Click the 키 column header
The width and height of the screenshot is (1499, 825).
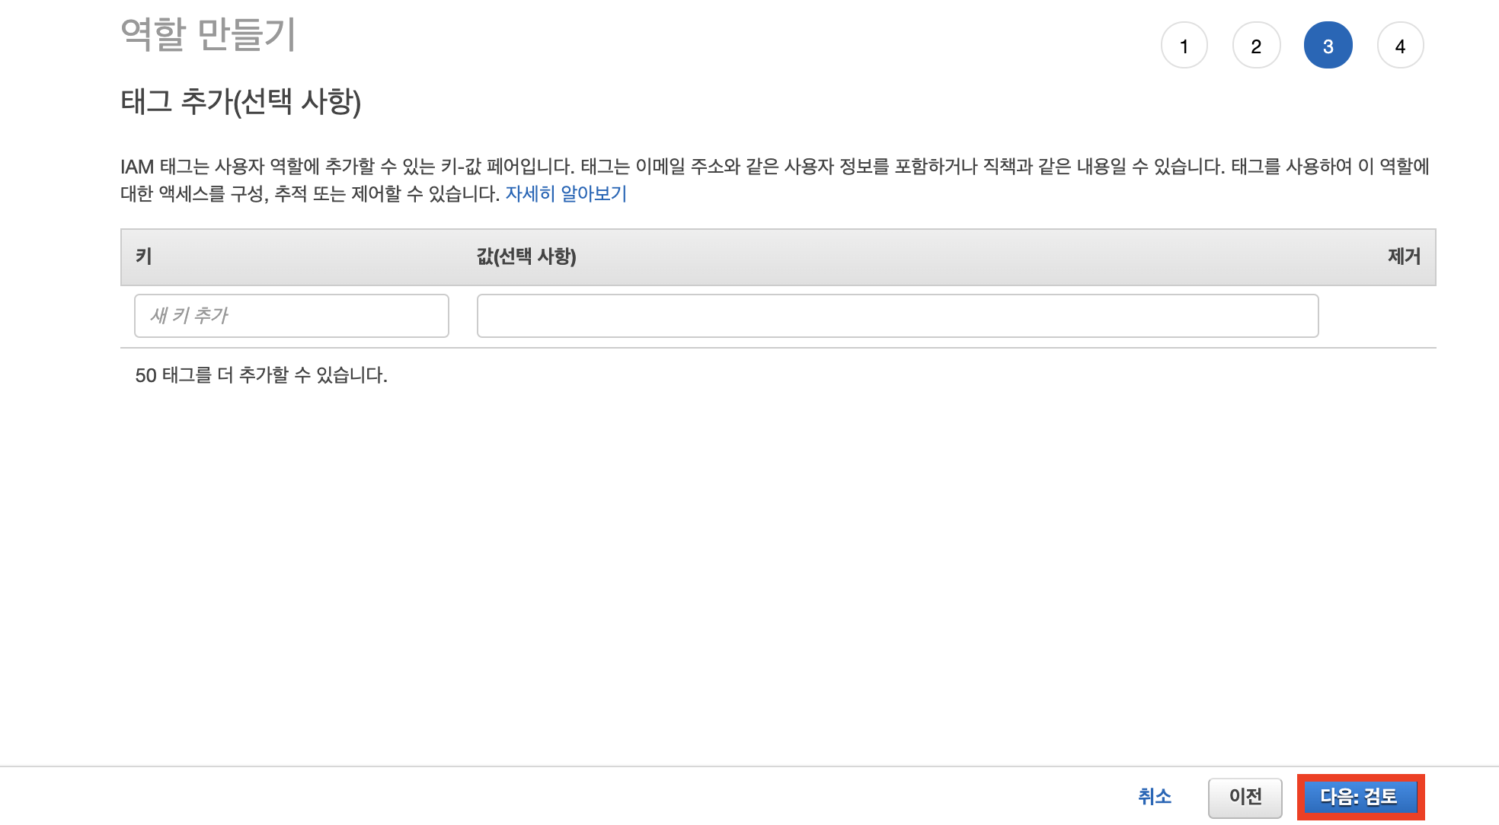coord(144,256)
